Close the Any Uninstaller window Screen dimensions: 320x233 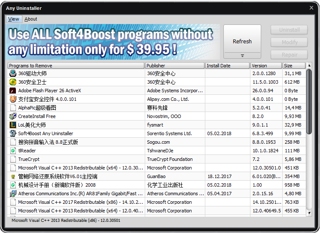311,8
